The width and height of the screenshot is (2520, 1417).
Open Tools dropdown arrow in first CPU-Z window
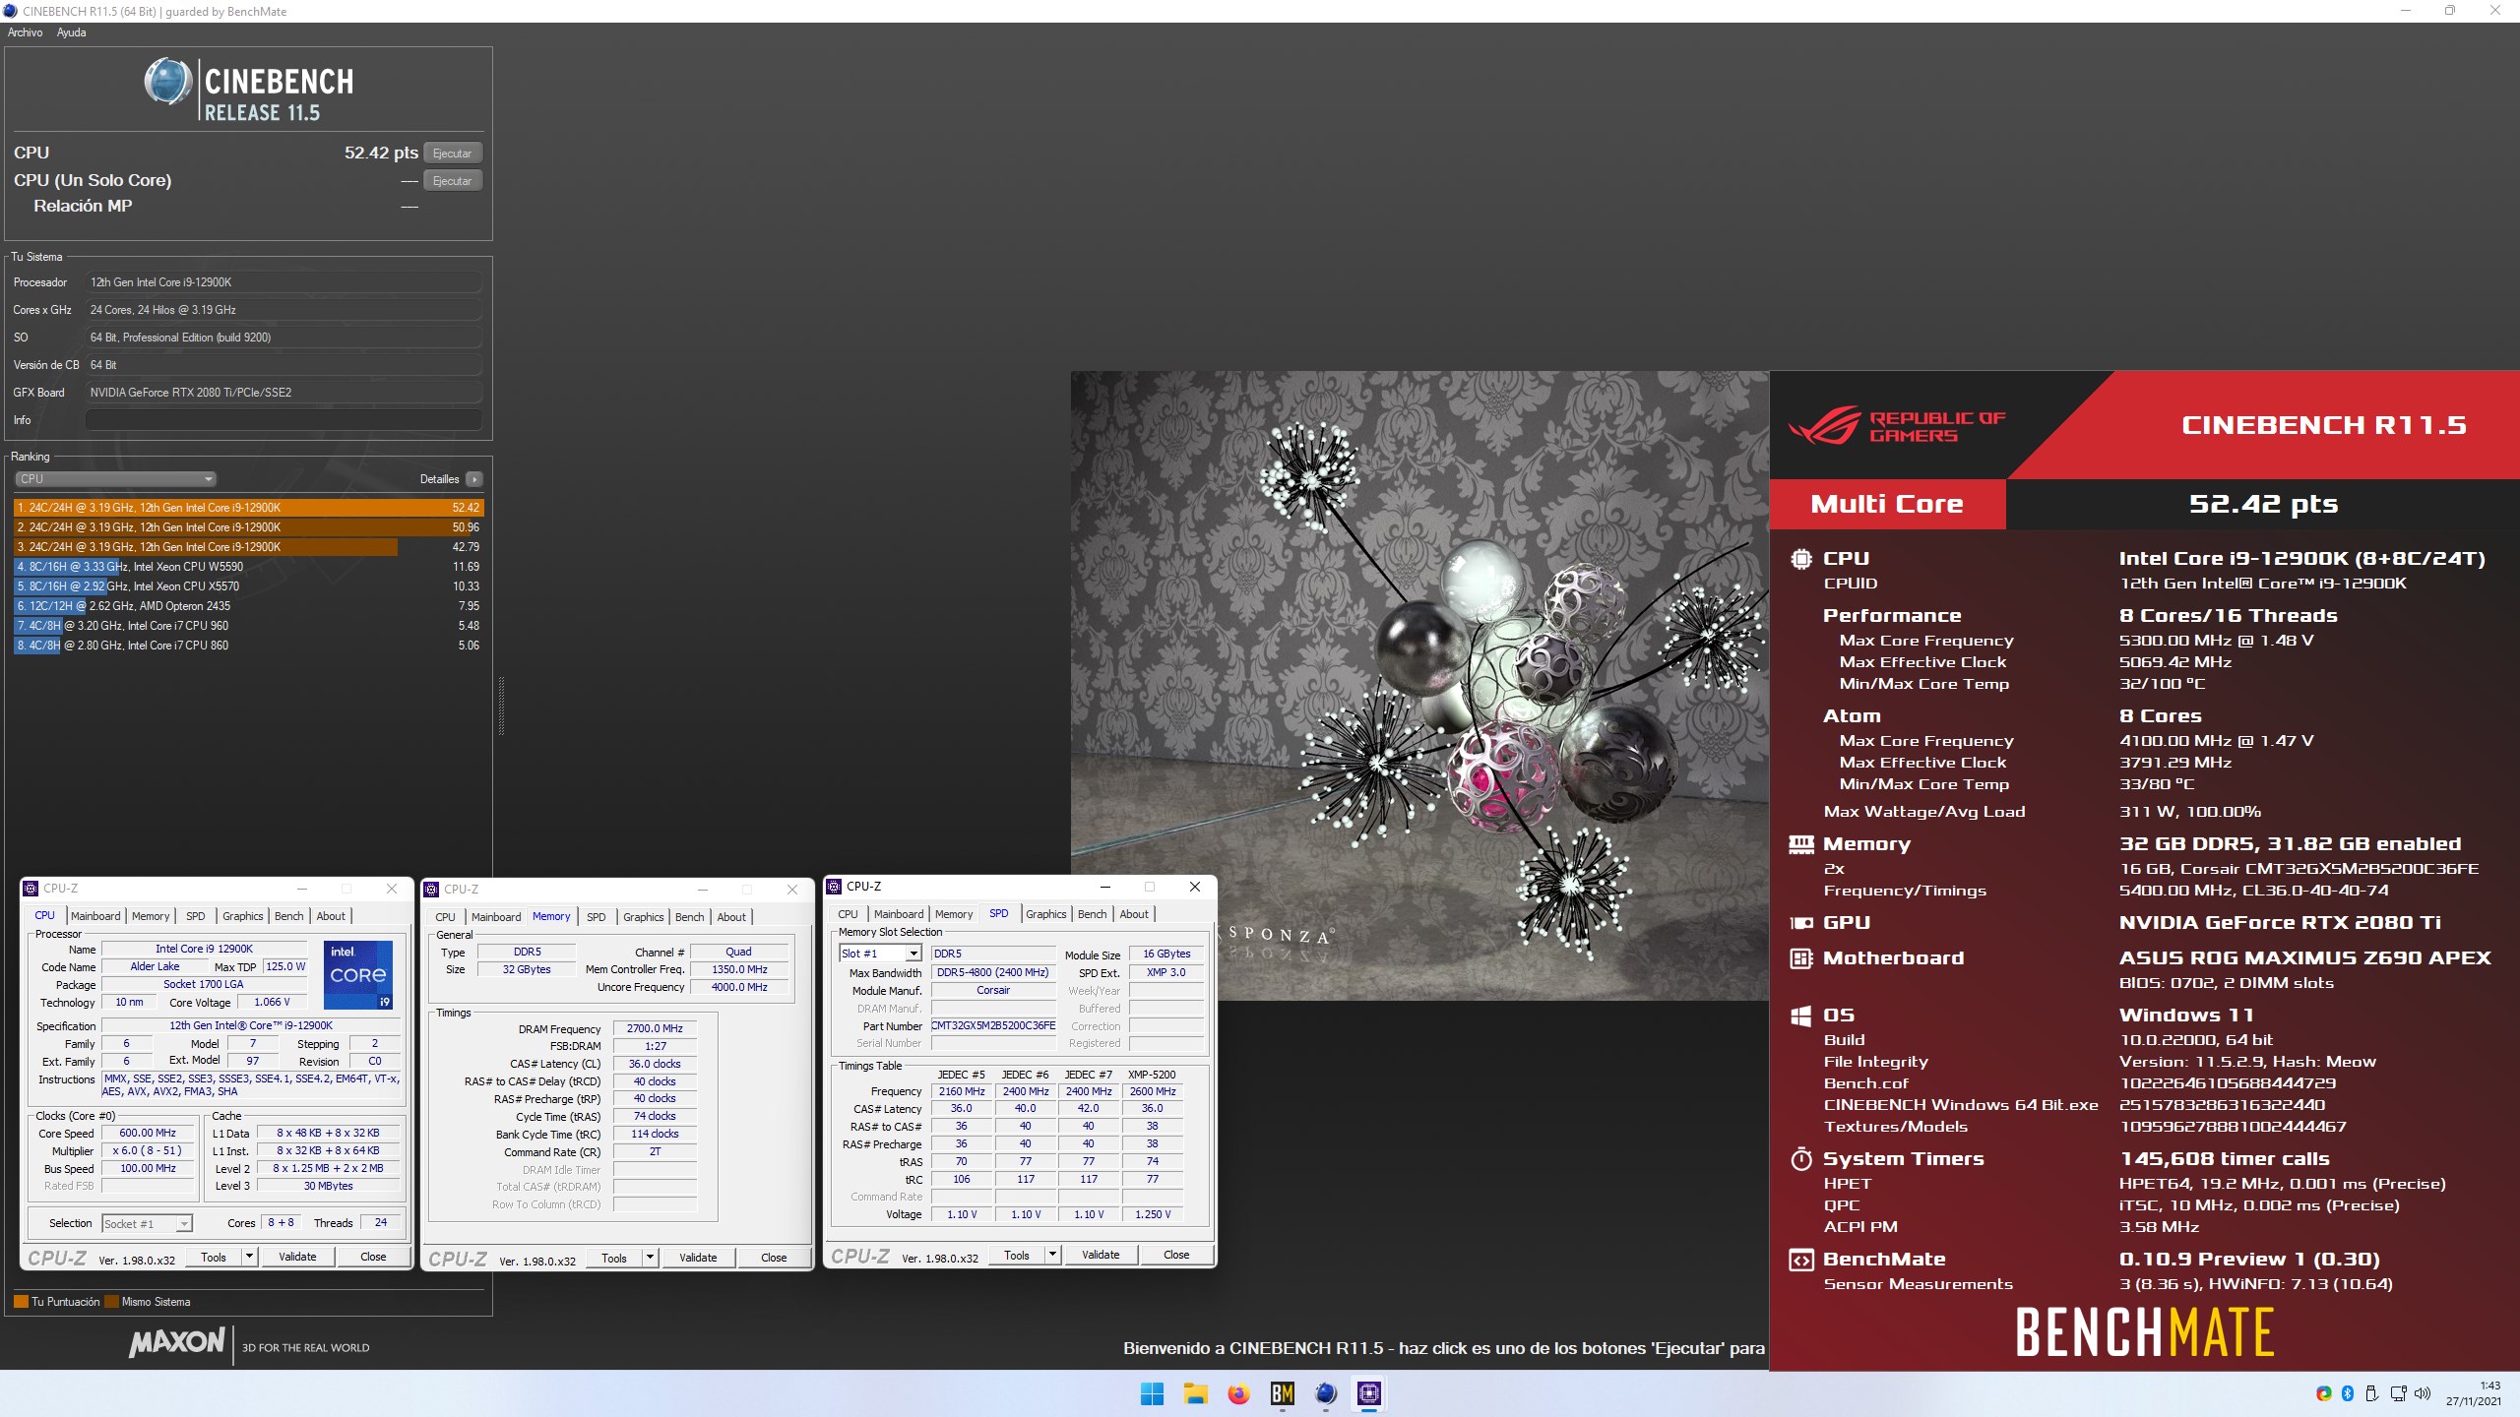click(249, 1257)
